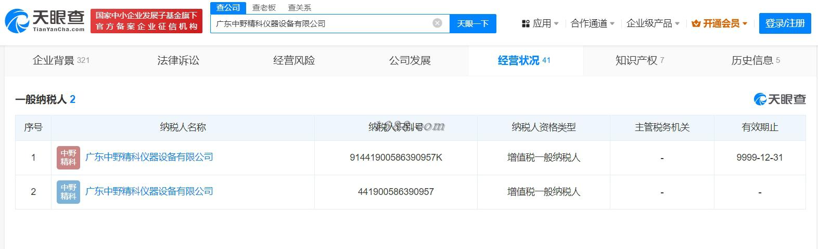Expand the 合作通道 dropdown
This screenshot has height=249, width=818.
point(593,23)
